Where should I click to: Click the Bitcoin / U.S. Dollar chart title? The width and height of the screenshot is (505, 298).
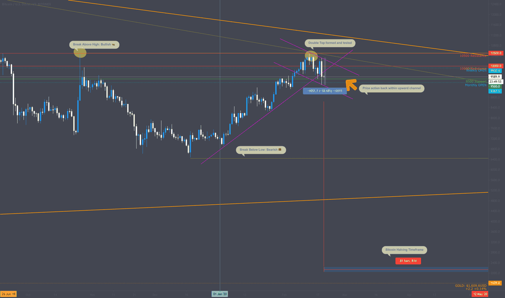tap(26, 4)
